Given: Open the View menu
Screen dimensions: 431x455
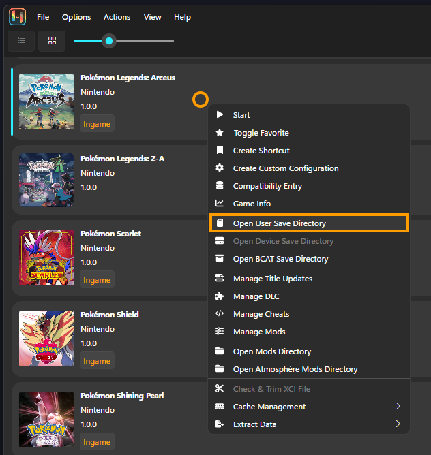Looking at the screenshot, I should tap(153, 17).
